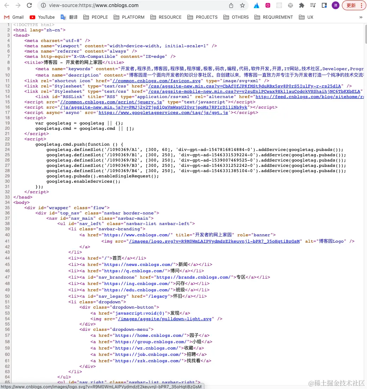Open the googletagservices gpt.js link

pos(163,113)
